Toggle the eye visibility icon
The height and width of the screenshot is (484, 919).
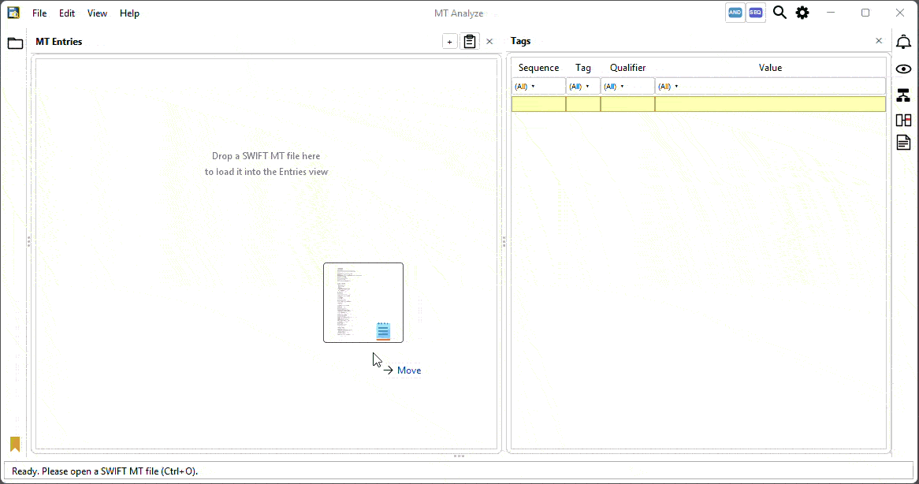(904, 69)
